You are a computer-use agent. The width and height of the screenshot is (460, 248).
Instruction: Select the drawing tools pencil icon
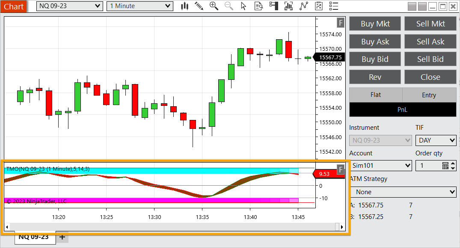pos(199,6)
